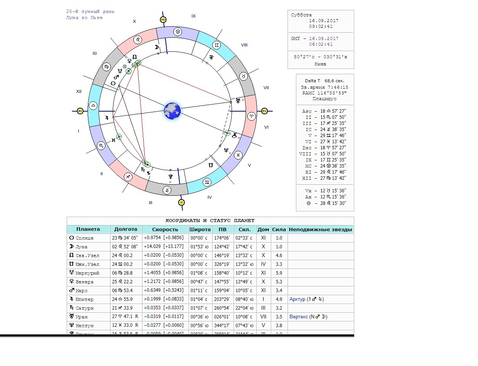Select the Virgo sign on the zodiac ring

coord(107,67)
